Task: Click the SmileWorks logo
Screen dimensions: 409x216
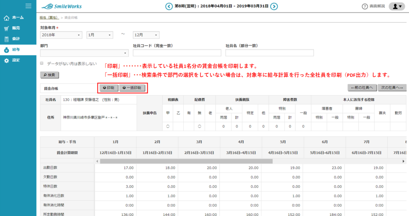Action: click(x=62, y=6)
